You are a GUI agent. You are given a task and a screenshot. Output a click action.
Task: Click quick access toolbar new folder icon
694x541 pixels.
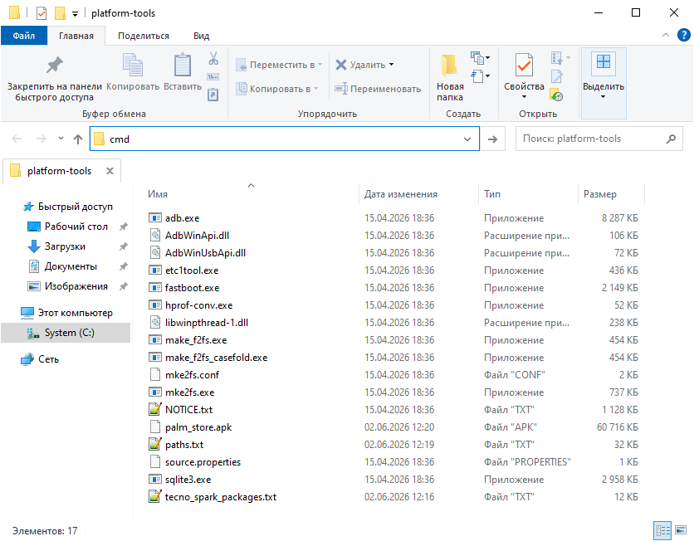(x=60, y=13)
